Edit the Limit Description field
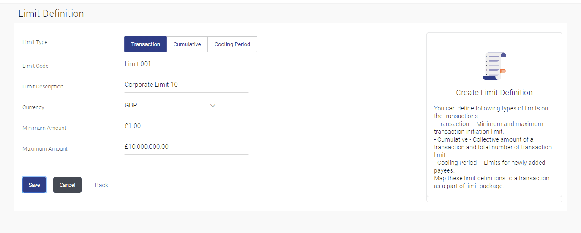The height and width of the screenshot is (233, 581). tap(186, 85)
